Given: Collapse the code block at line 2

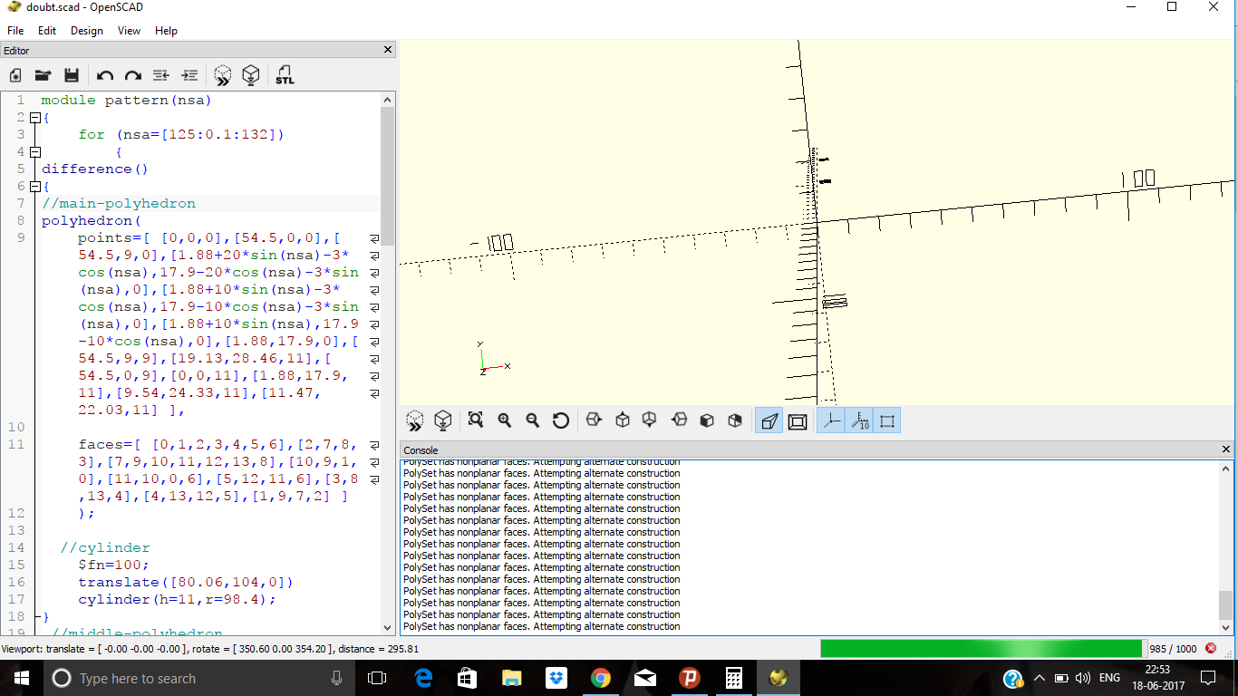Looking at the screenshot, I should pos(34,117).
